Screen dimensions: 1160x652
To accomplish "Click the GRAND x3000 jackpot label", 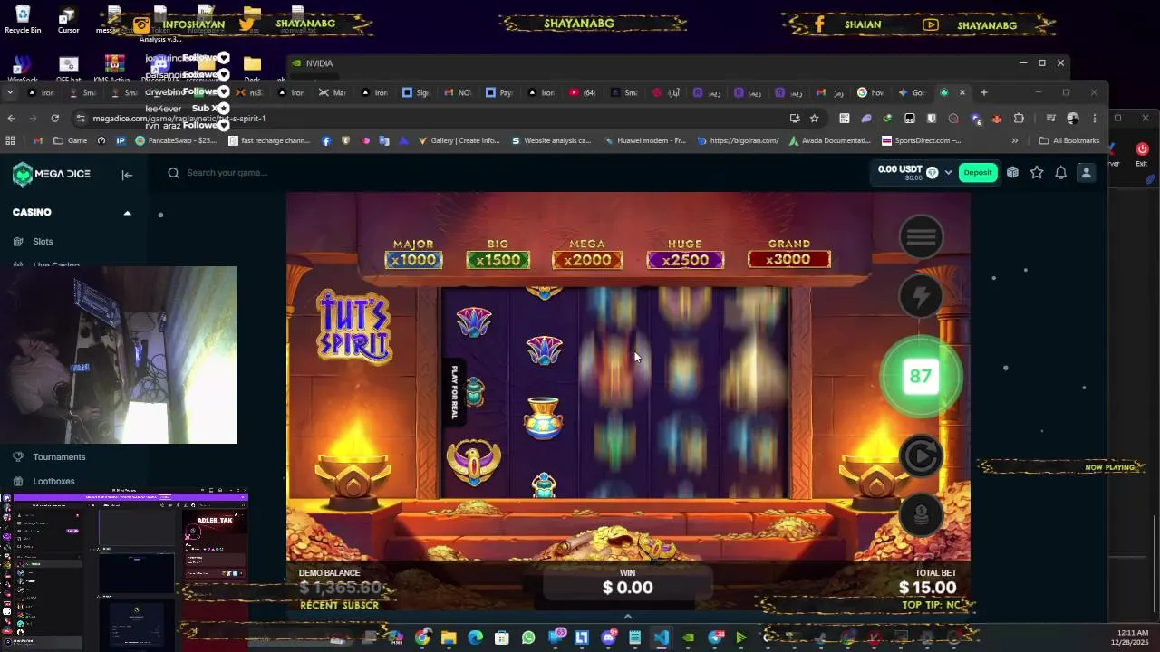I will tap(789, 254).
